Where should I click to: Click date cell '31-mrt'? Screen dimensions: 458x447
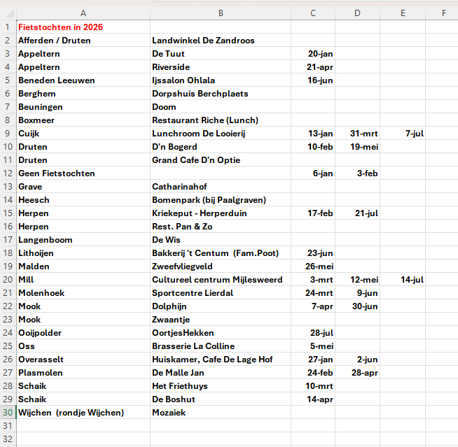[357, 134]
